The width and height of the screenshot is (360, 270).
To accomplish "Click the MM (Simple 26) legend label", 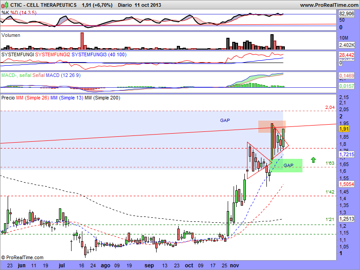I will coord(32,98).
